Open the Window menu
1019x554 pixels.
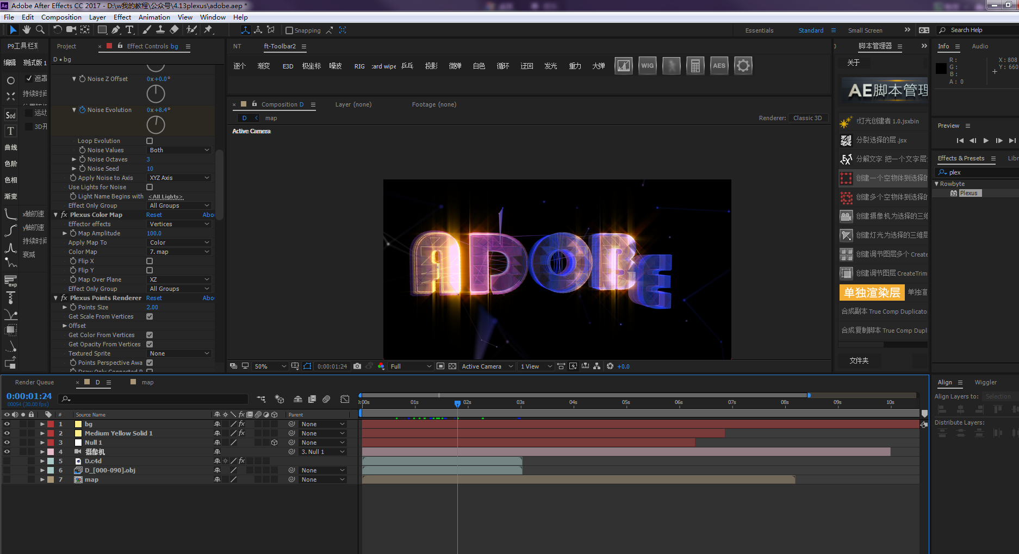(213, 17)
